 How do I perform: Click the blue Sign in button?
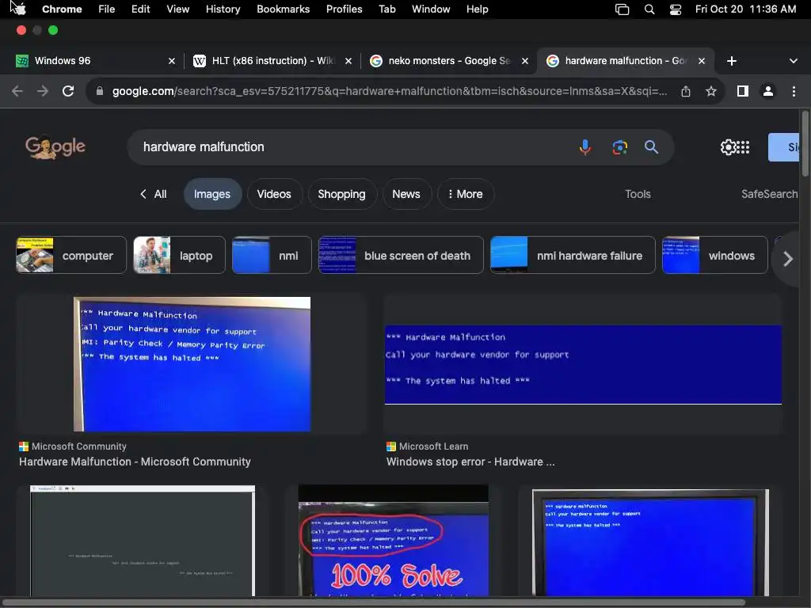click(x=783, y=147)
